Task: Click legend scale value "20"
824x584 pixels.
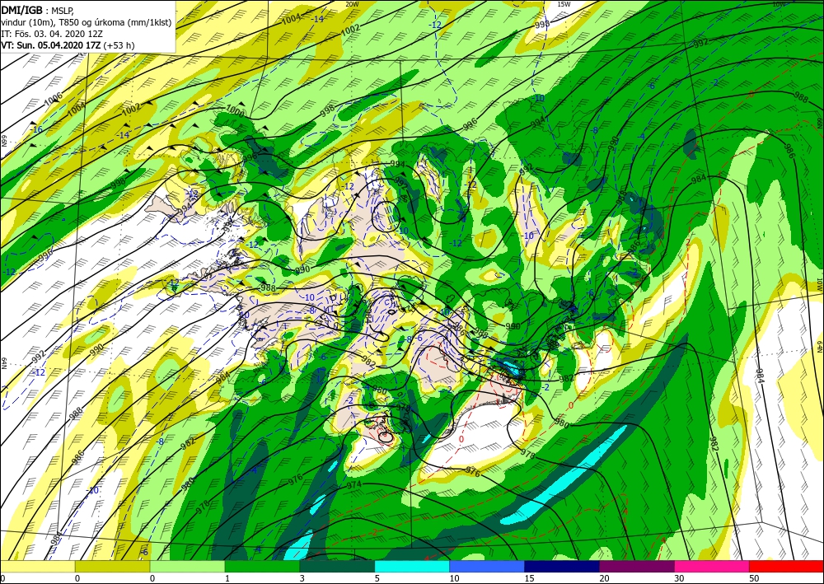Action: [604, 578]
